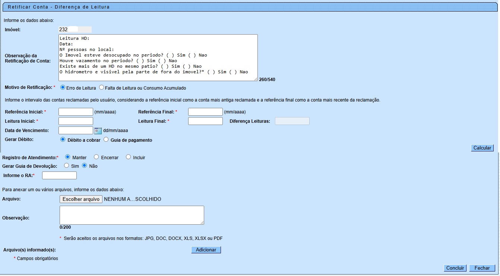The image size is (500, 276).
Task: Click the Calcular button
Action: (482, 148)
